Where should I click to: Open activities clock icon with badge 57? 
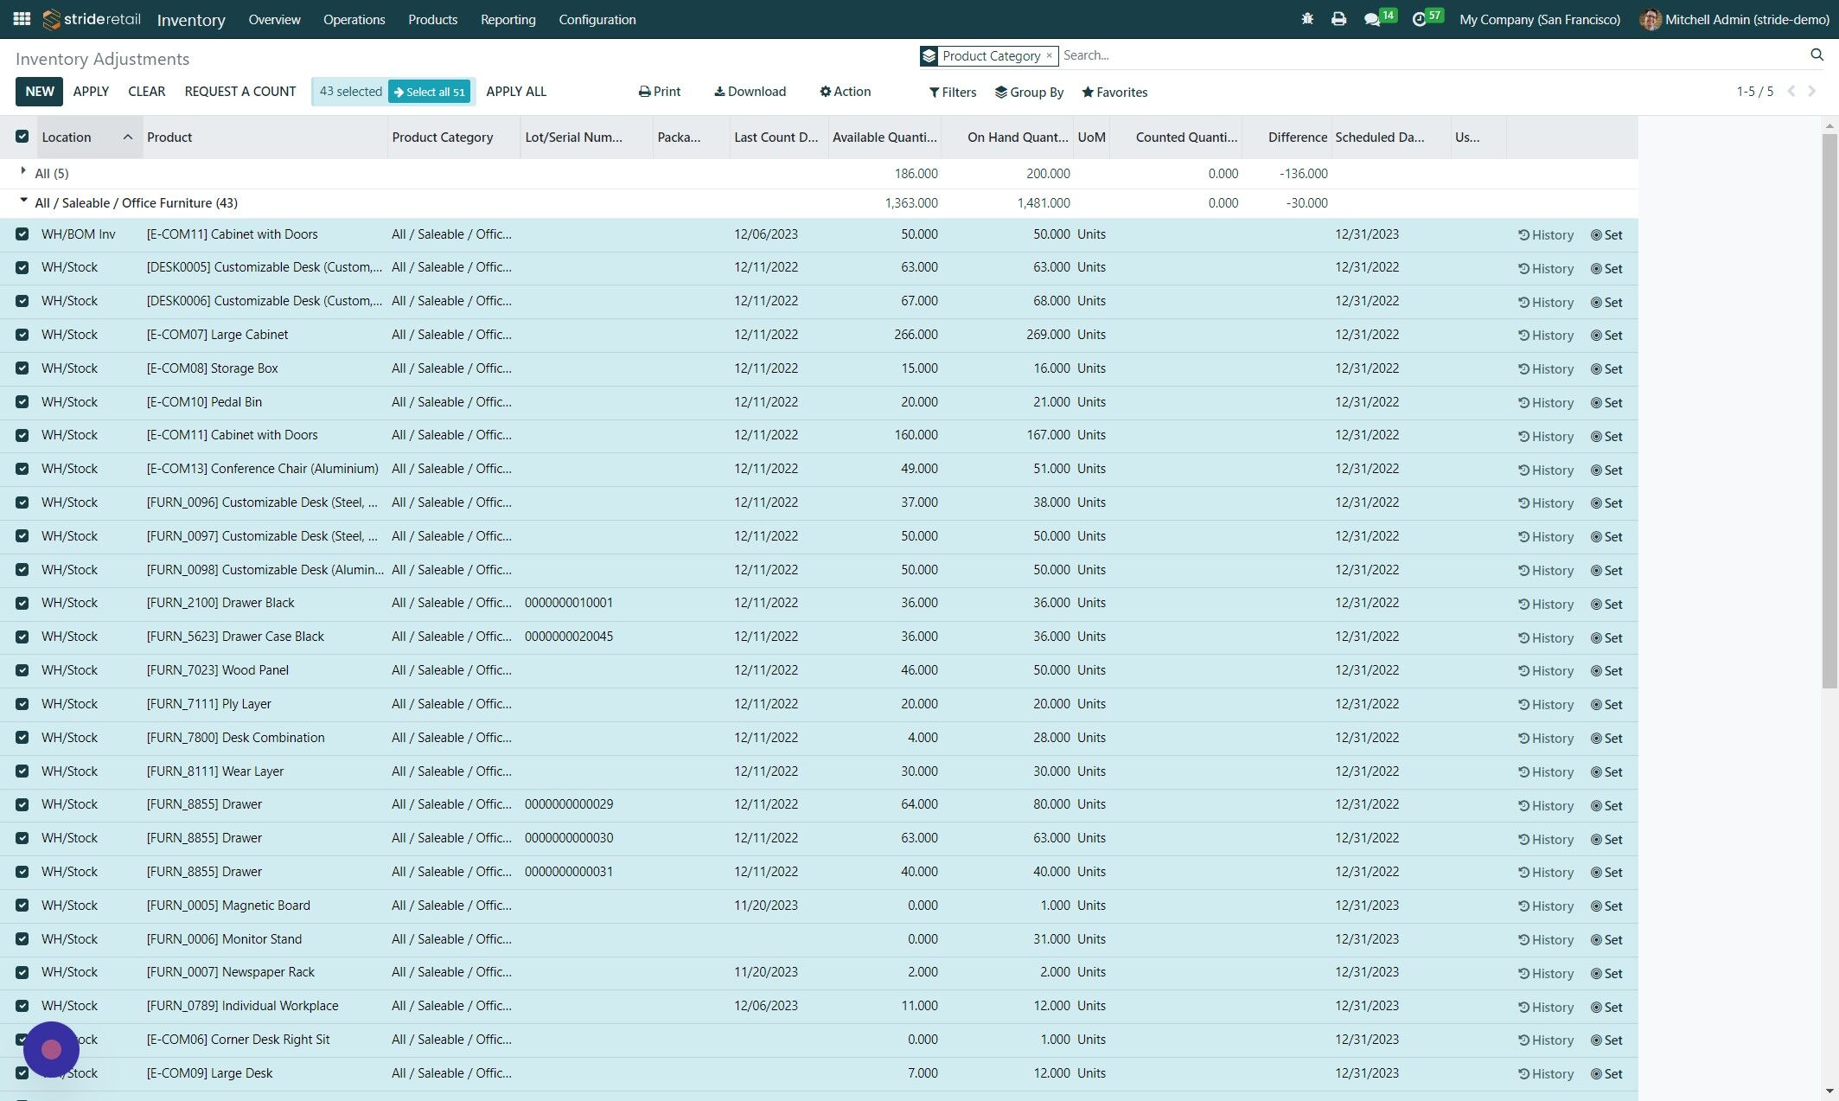click(x=1419, y=19)
